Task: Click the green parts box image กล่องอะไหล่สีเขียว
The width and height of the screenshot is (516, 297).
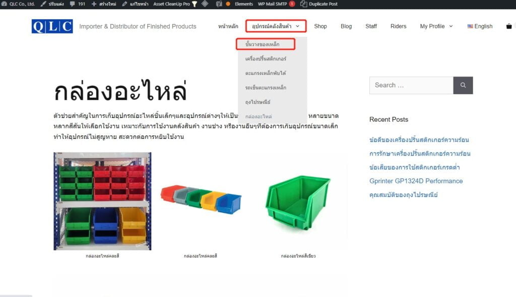Action: tap(297, 201)
